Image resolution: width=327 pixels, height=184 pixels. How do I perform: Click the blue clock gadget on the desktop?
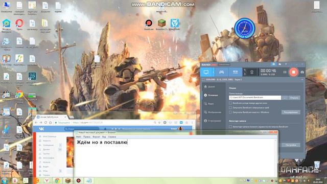click(x=245, y=29)
